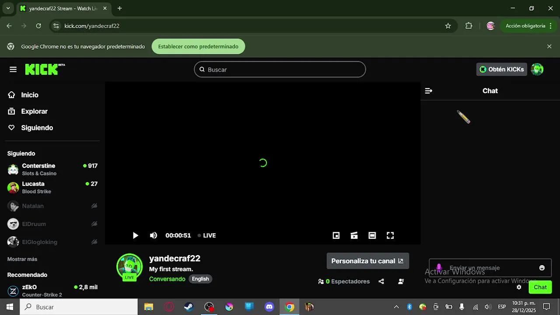Open File Explorer from taskbar
Viewport: 560px width, 315px height.
[x=149, y=307]
